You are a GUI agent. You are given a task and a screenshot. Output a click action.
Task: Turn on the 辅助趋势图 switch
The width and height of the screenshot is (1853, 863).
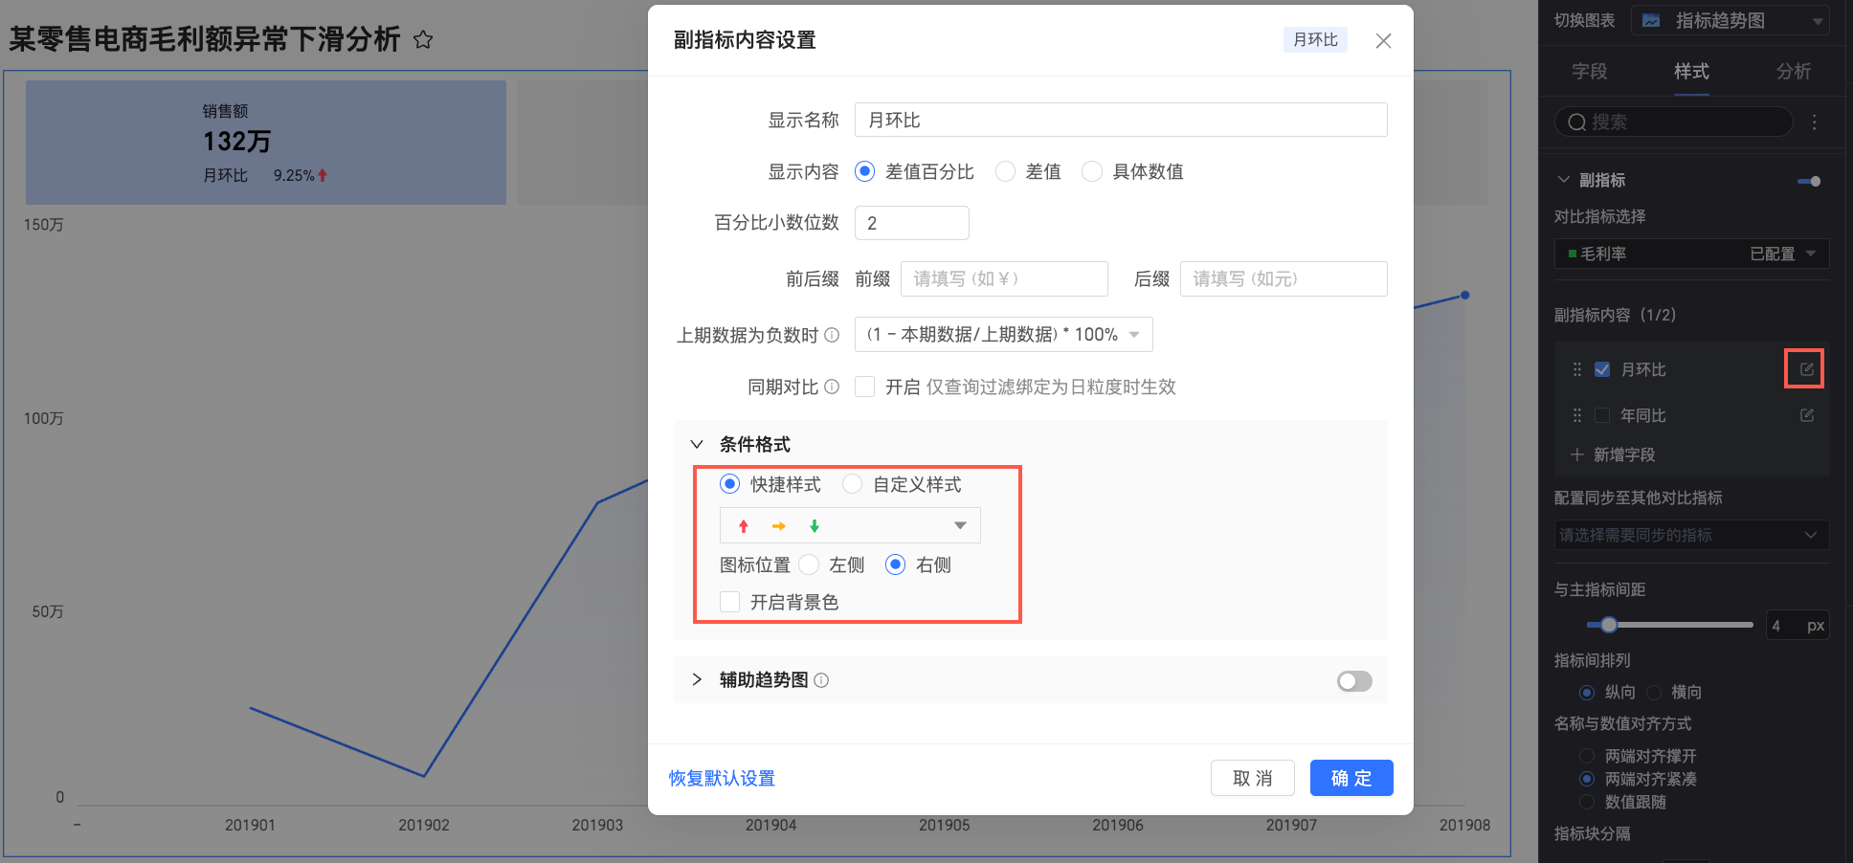pyautogui.click(x=1354, y=680)
